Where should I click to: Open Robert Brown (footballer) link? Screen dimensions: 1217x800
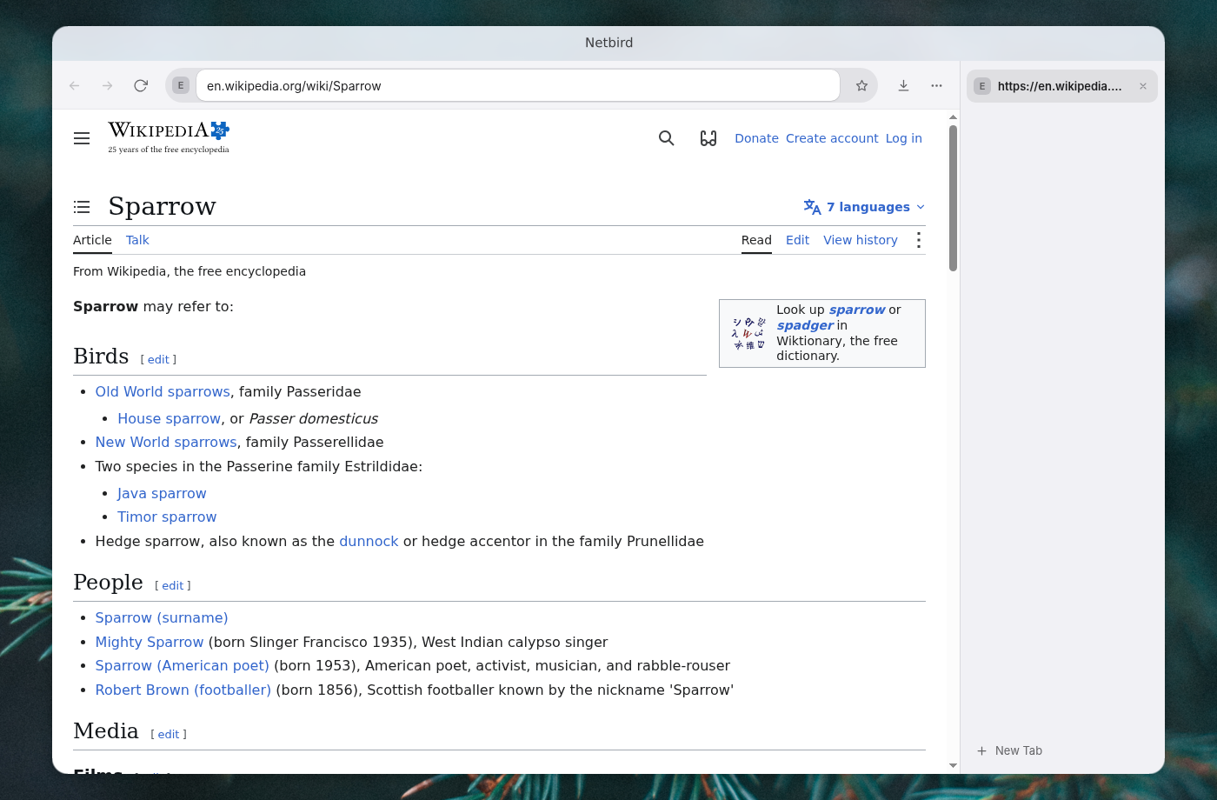pyautogui.click(x=183, y=690)
